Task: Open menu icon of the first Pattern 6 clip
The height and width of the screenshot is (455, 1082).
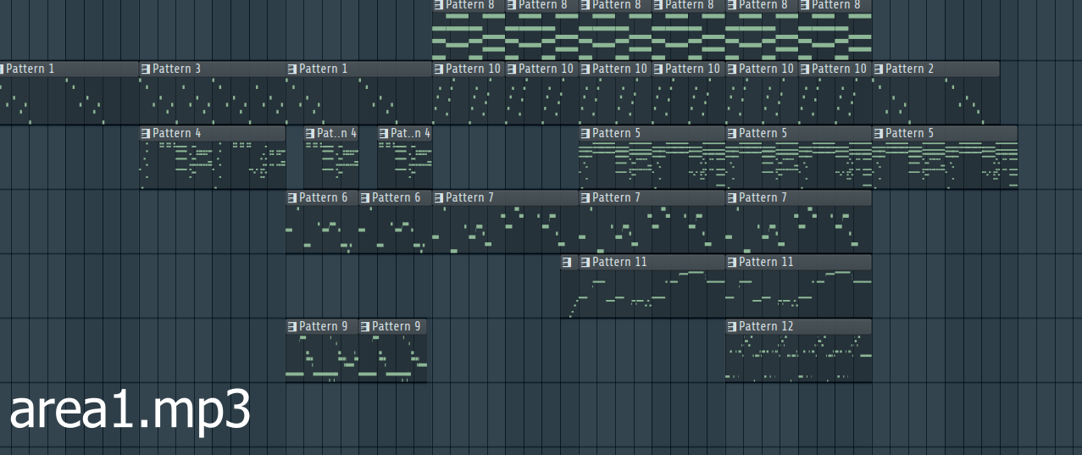Action: [292, 197]
